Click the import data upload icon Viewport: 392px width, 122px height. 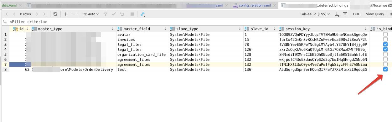(x=345, y=14)
